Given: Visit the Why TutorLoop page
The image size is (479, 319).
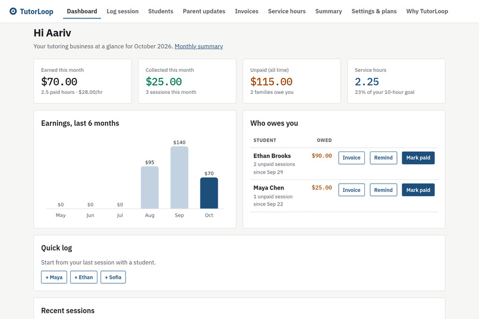Looking at the screenshot, I should (427, 11).
